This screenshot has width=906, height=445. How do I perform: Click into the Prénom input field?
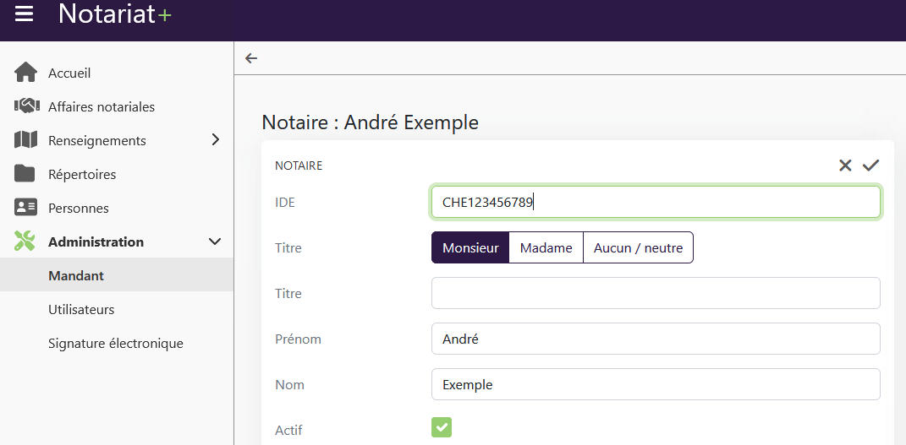pyautogui.click(x=656, y=339)
